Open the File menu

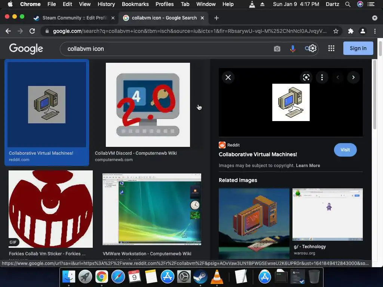(52, 4)
